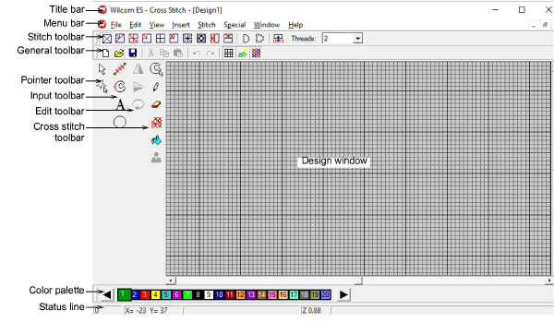Viewport: 554px width, 334px height.
Task: Select the red cross stitch fill tool
Action: click(157, 123)
